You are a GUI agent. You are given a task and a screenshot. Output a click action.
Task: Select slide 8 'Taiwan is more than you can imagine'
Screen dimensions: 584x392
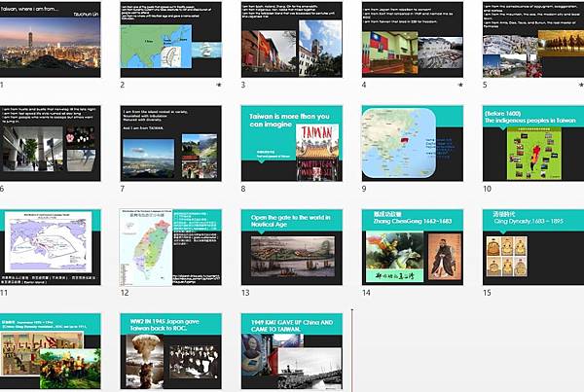[292, 143]
